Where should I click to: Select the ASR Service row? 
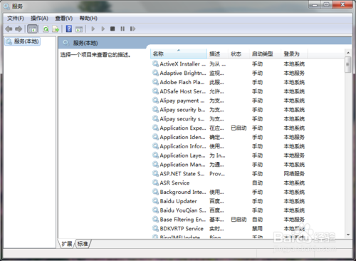[x=229, y=183]
